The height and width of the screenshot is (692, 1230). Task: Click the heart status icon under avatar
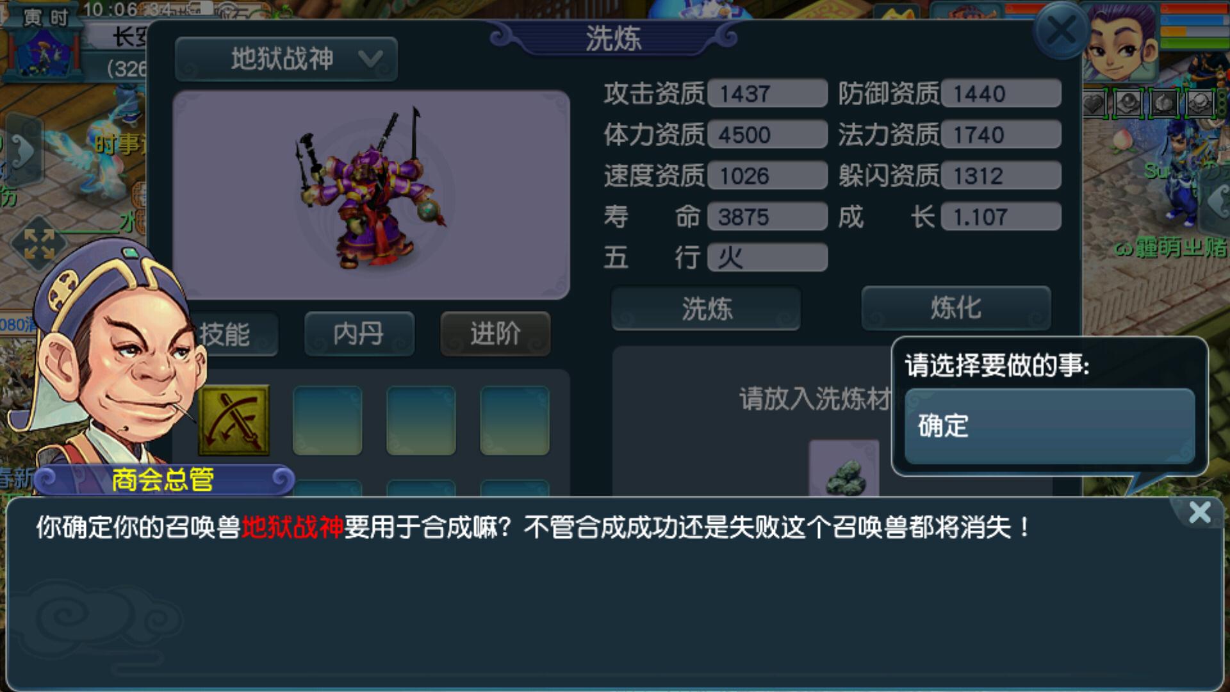pos(1094,104)
